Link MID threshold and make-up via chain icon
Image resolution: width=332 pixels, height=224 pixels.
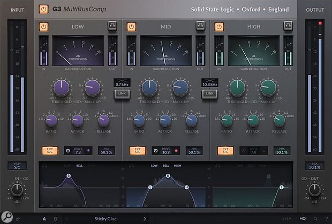pyautogui.click(x=166, y=102)
